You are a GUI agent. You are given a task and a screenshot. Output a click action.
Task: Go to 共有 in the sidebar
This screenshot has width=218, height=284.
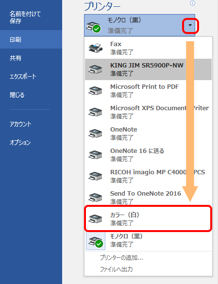click(31, 58)
